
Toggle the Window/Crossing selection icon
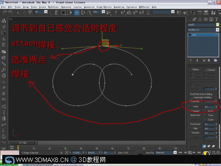point(69,12)
